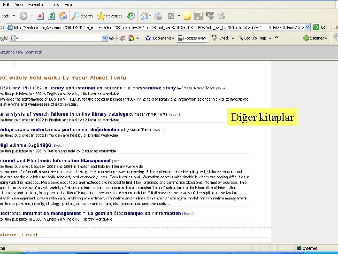Viewport: 338px width, 254px height.
Task: Click the page icon in address bar
Action: 10,27
